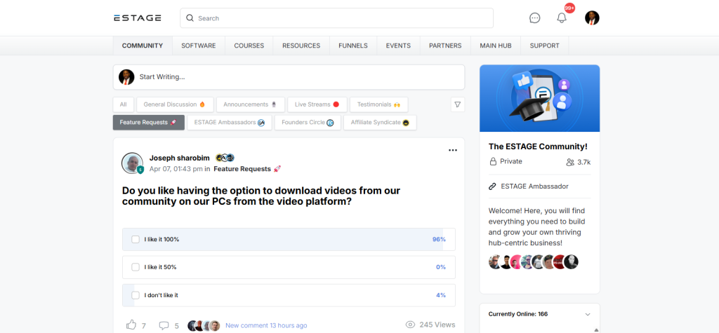Open Joseph sharobim's profile name
The image size is (719, 333).
(x=180, y=158)
